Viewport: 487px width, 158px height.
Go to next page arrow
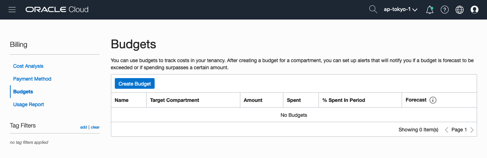point(472,130)
